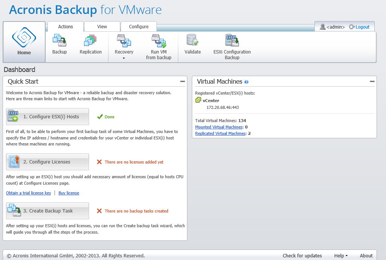The height and width of the screenshot is (260, 386).
Task: Expand the Recovery dropdown arrow
Action: click(124, 58)
